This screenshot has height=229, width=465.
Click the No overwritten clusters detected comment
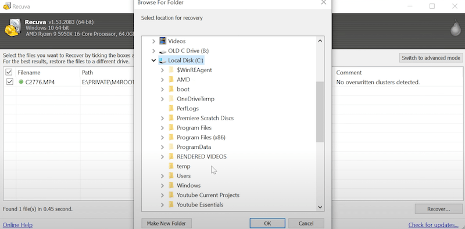point(378,82)
